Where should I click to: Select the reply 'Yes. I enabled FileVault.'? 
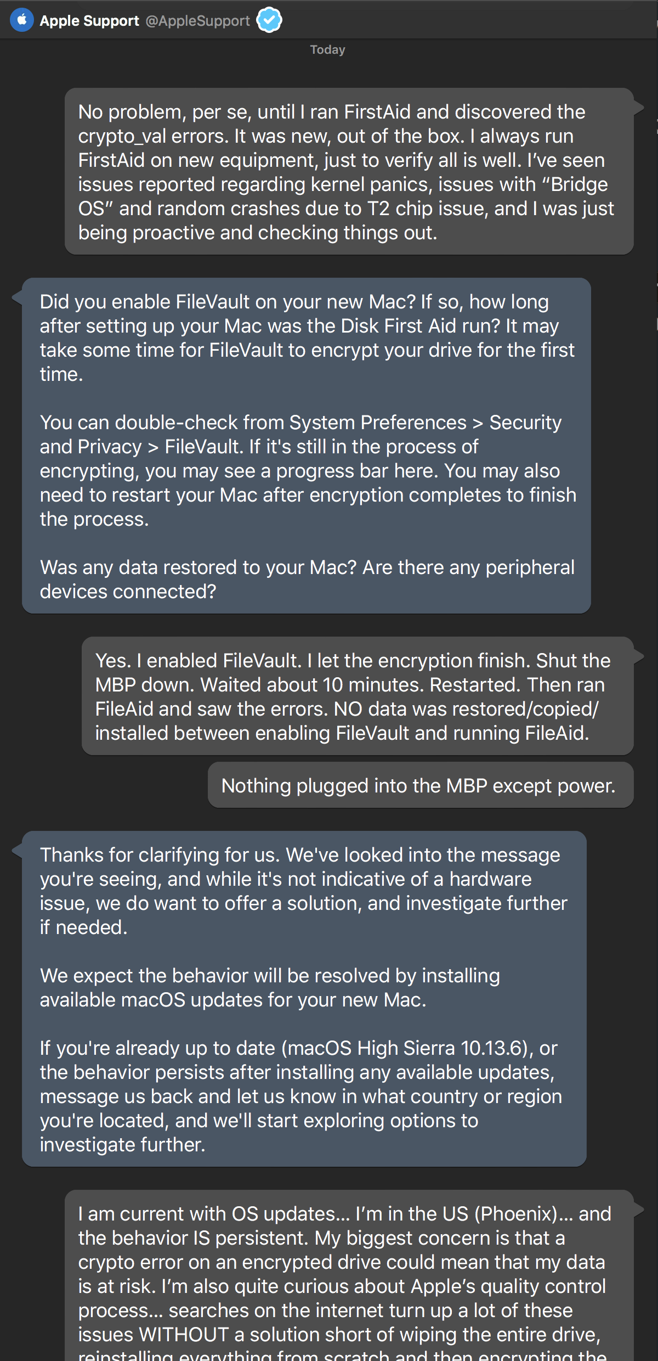tap(358, 696)
